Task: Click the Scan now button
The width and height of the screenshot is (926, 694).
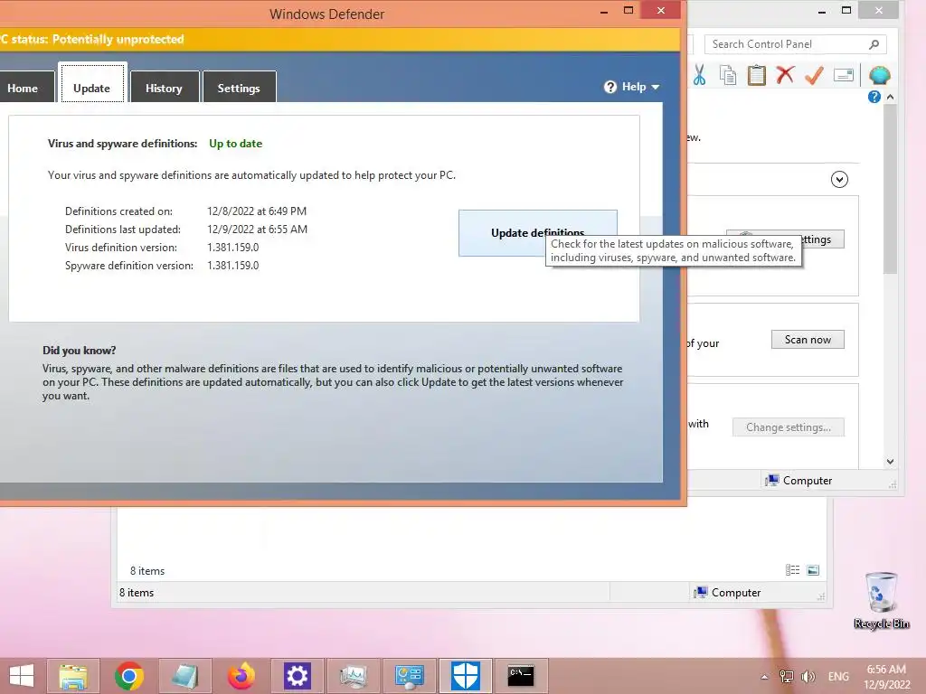Action: click(x=808, y=340)
